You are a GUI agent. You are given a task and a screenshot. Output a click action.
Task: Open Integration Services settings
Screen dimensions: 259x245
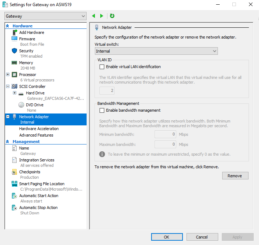point(37,160)
